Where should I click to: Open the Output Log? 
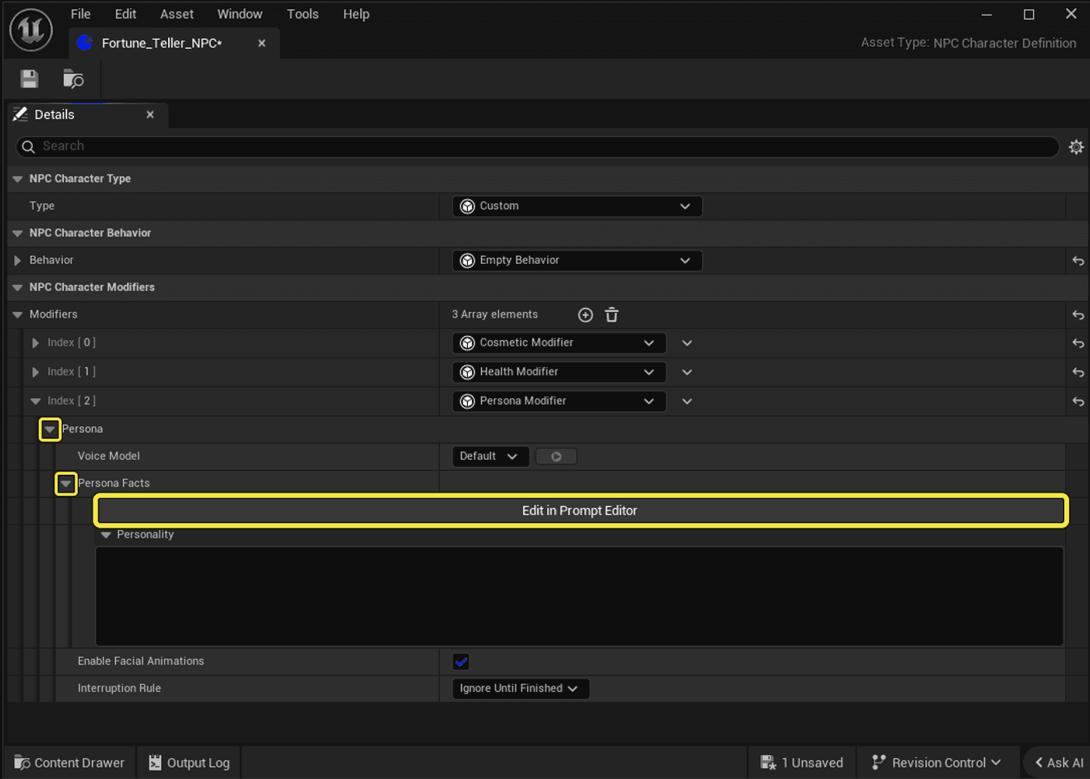point(189,763)
